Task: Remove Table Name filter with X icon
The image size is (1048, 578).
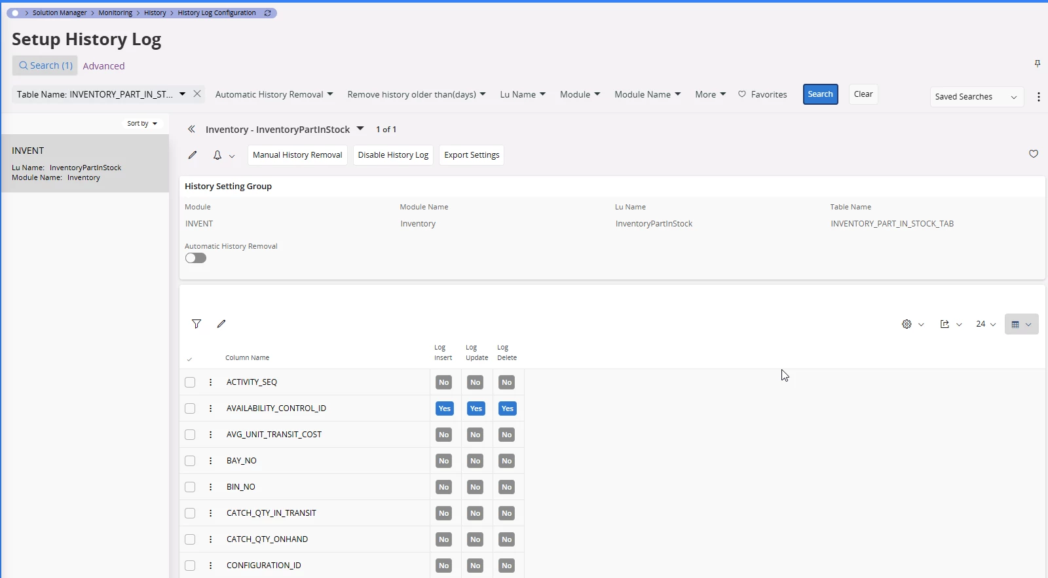Action: click(x=197, y=94)
